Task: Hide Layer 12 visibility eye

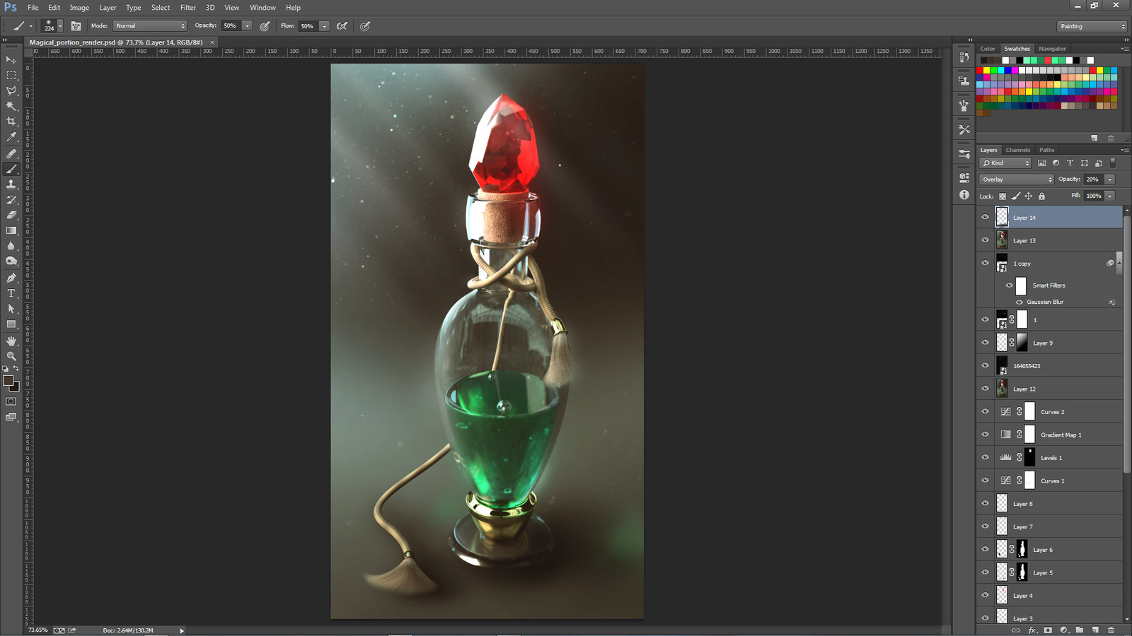Action: point(985,389)
